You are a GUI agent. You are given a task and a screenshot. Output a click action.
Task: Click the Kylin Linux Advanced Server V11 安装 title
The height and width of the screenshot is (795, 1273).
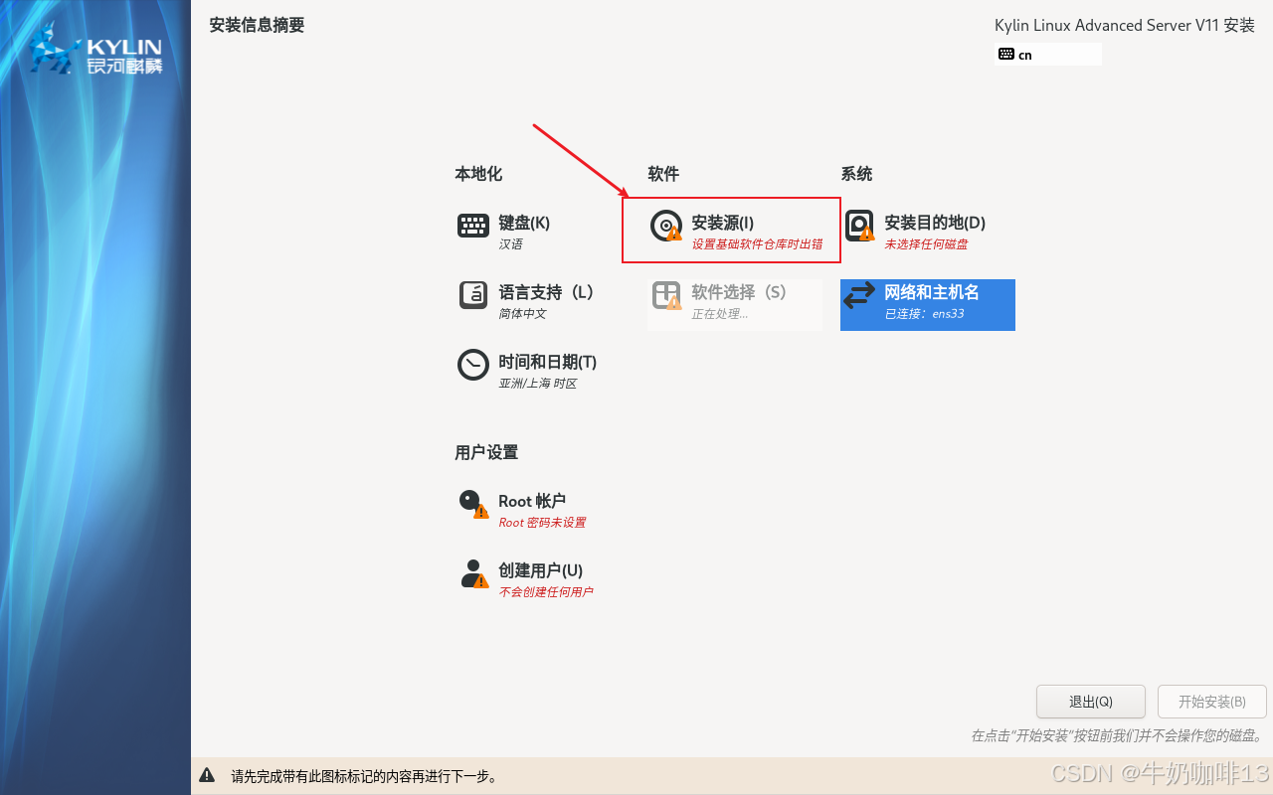click(1125, 25)
